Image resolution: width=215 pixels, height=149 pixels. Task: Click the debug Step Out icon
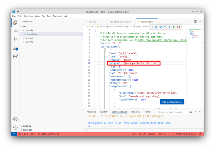pos(169,27)
